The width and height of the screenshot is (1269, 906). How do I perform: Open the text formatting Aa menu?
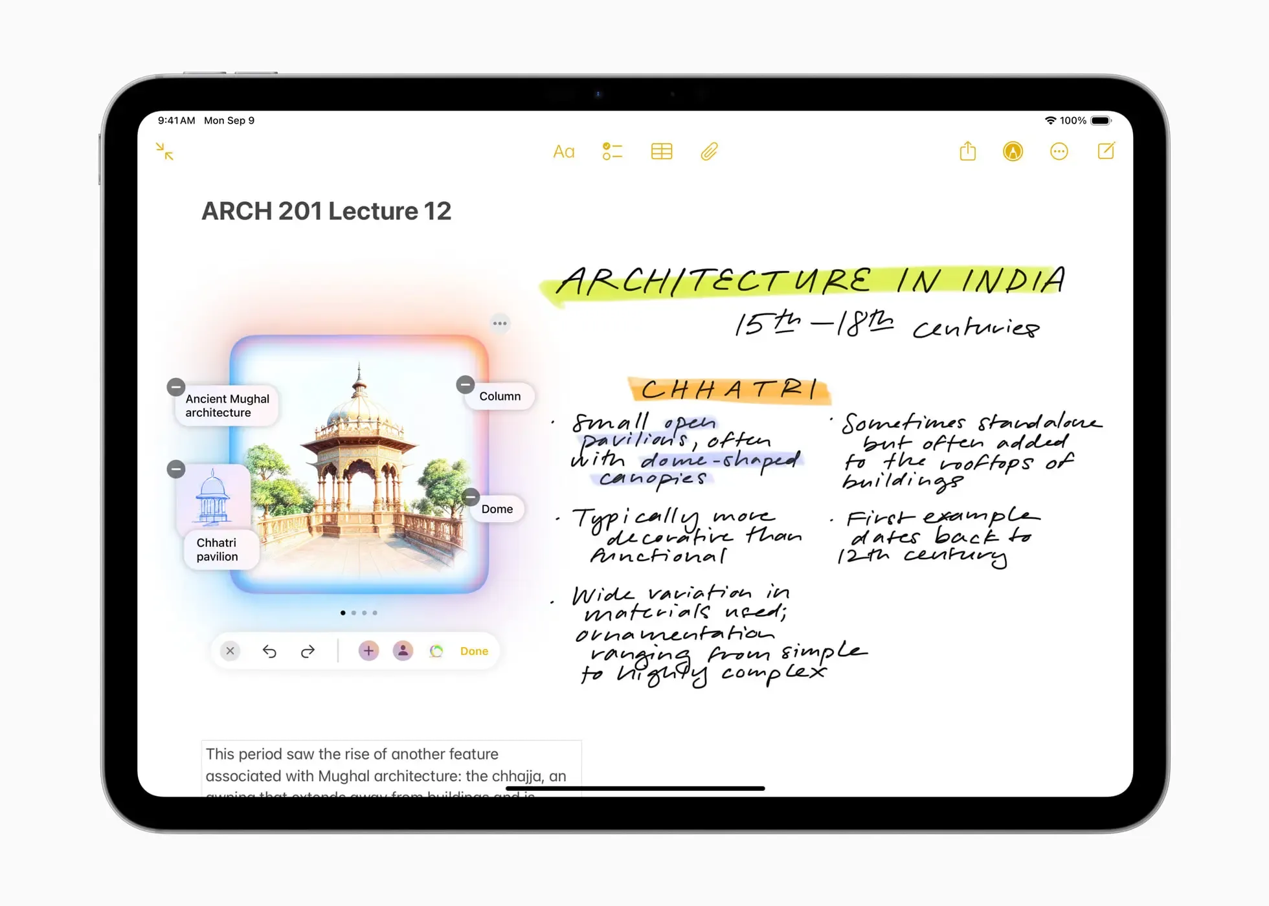pos(563,151)
